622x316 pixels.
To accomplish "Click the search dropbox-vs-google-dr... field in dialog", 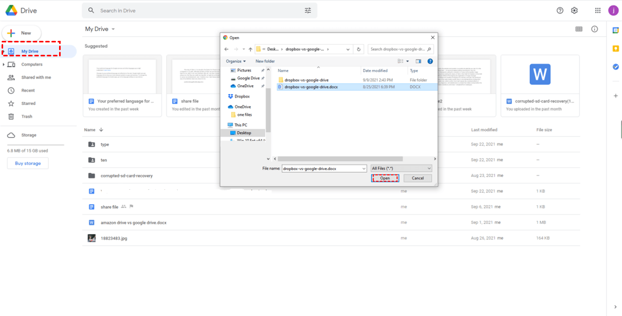I will point(401,49).
